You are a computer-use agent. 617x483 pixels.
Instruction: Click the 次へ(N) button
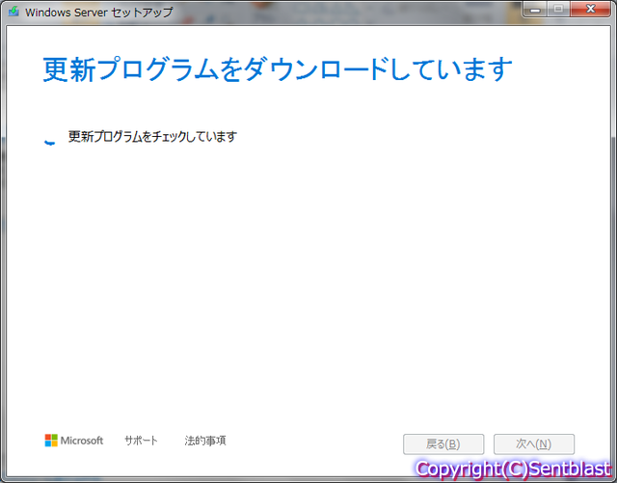534,444
